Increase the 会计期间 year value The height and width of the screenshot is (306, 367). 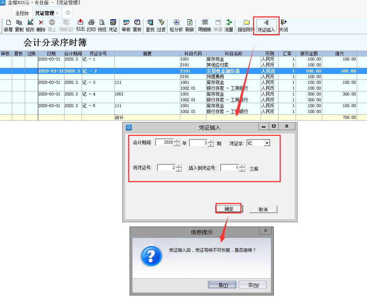pos(177,141)
